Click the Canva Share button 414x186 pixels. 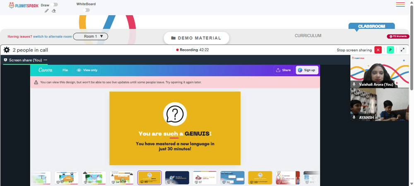coord(284,70)
